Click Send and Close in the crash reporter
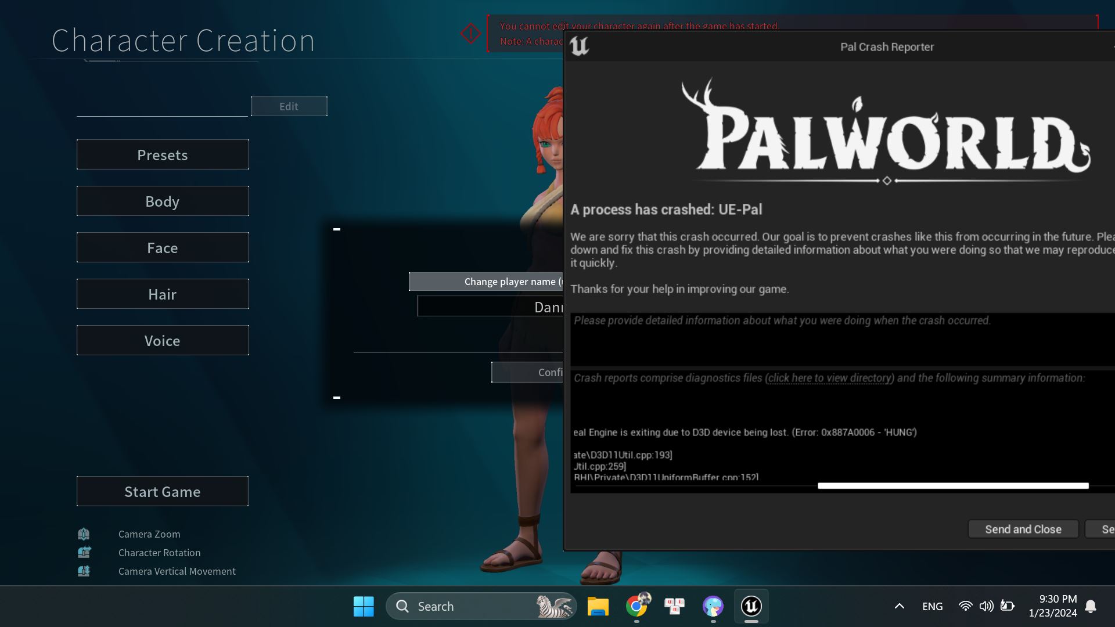1115x627 pixels. pos(1023,529)
